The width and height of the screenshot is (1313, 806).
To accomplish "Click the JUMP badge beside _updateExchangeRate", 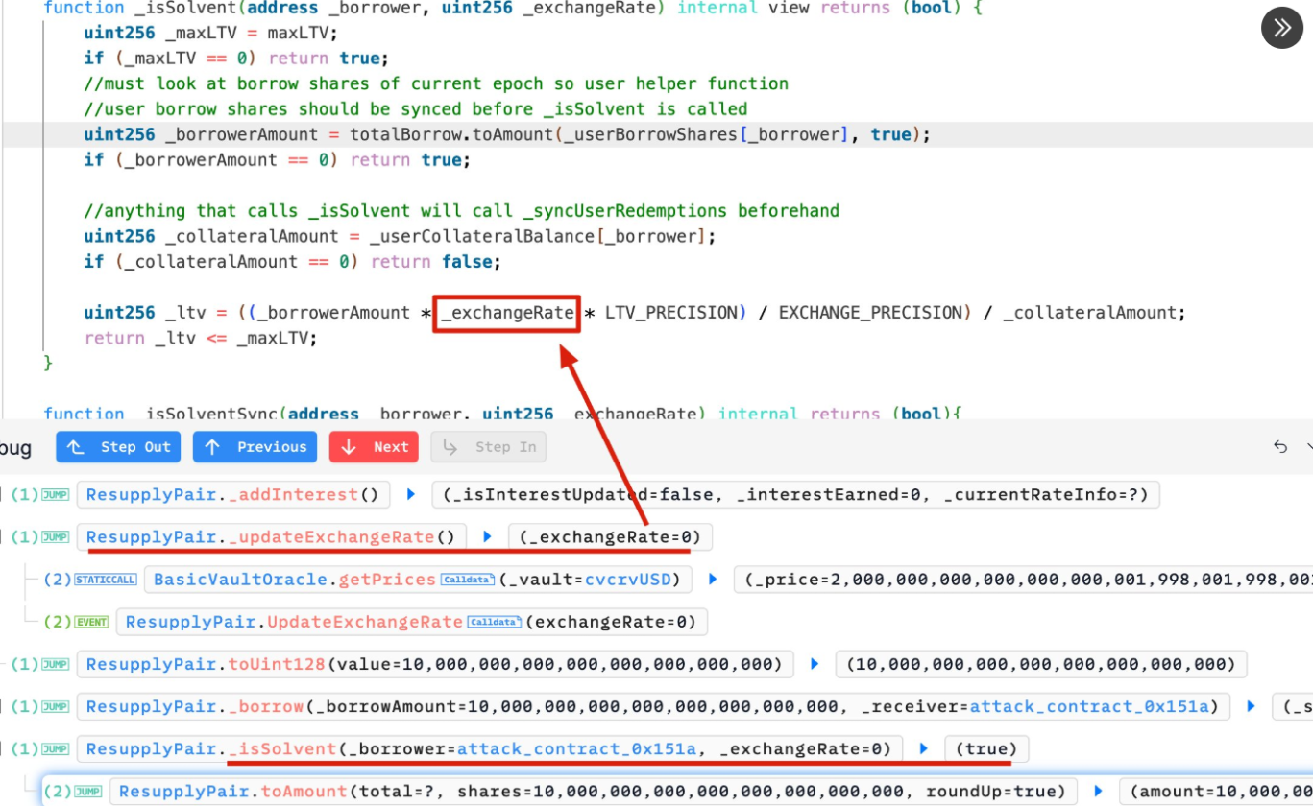I will 55,537.
